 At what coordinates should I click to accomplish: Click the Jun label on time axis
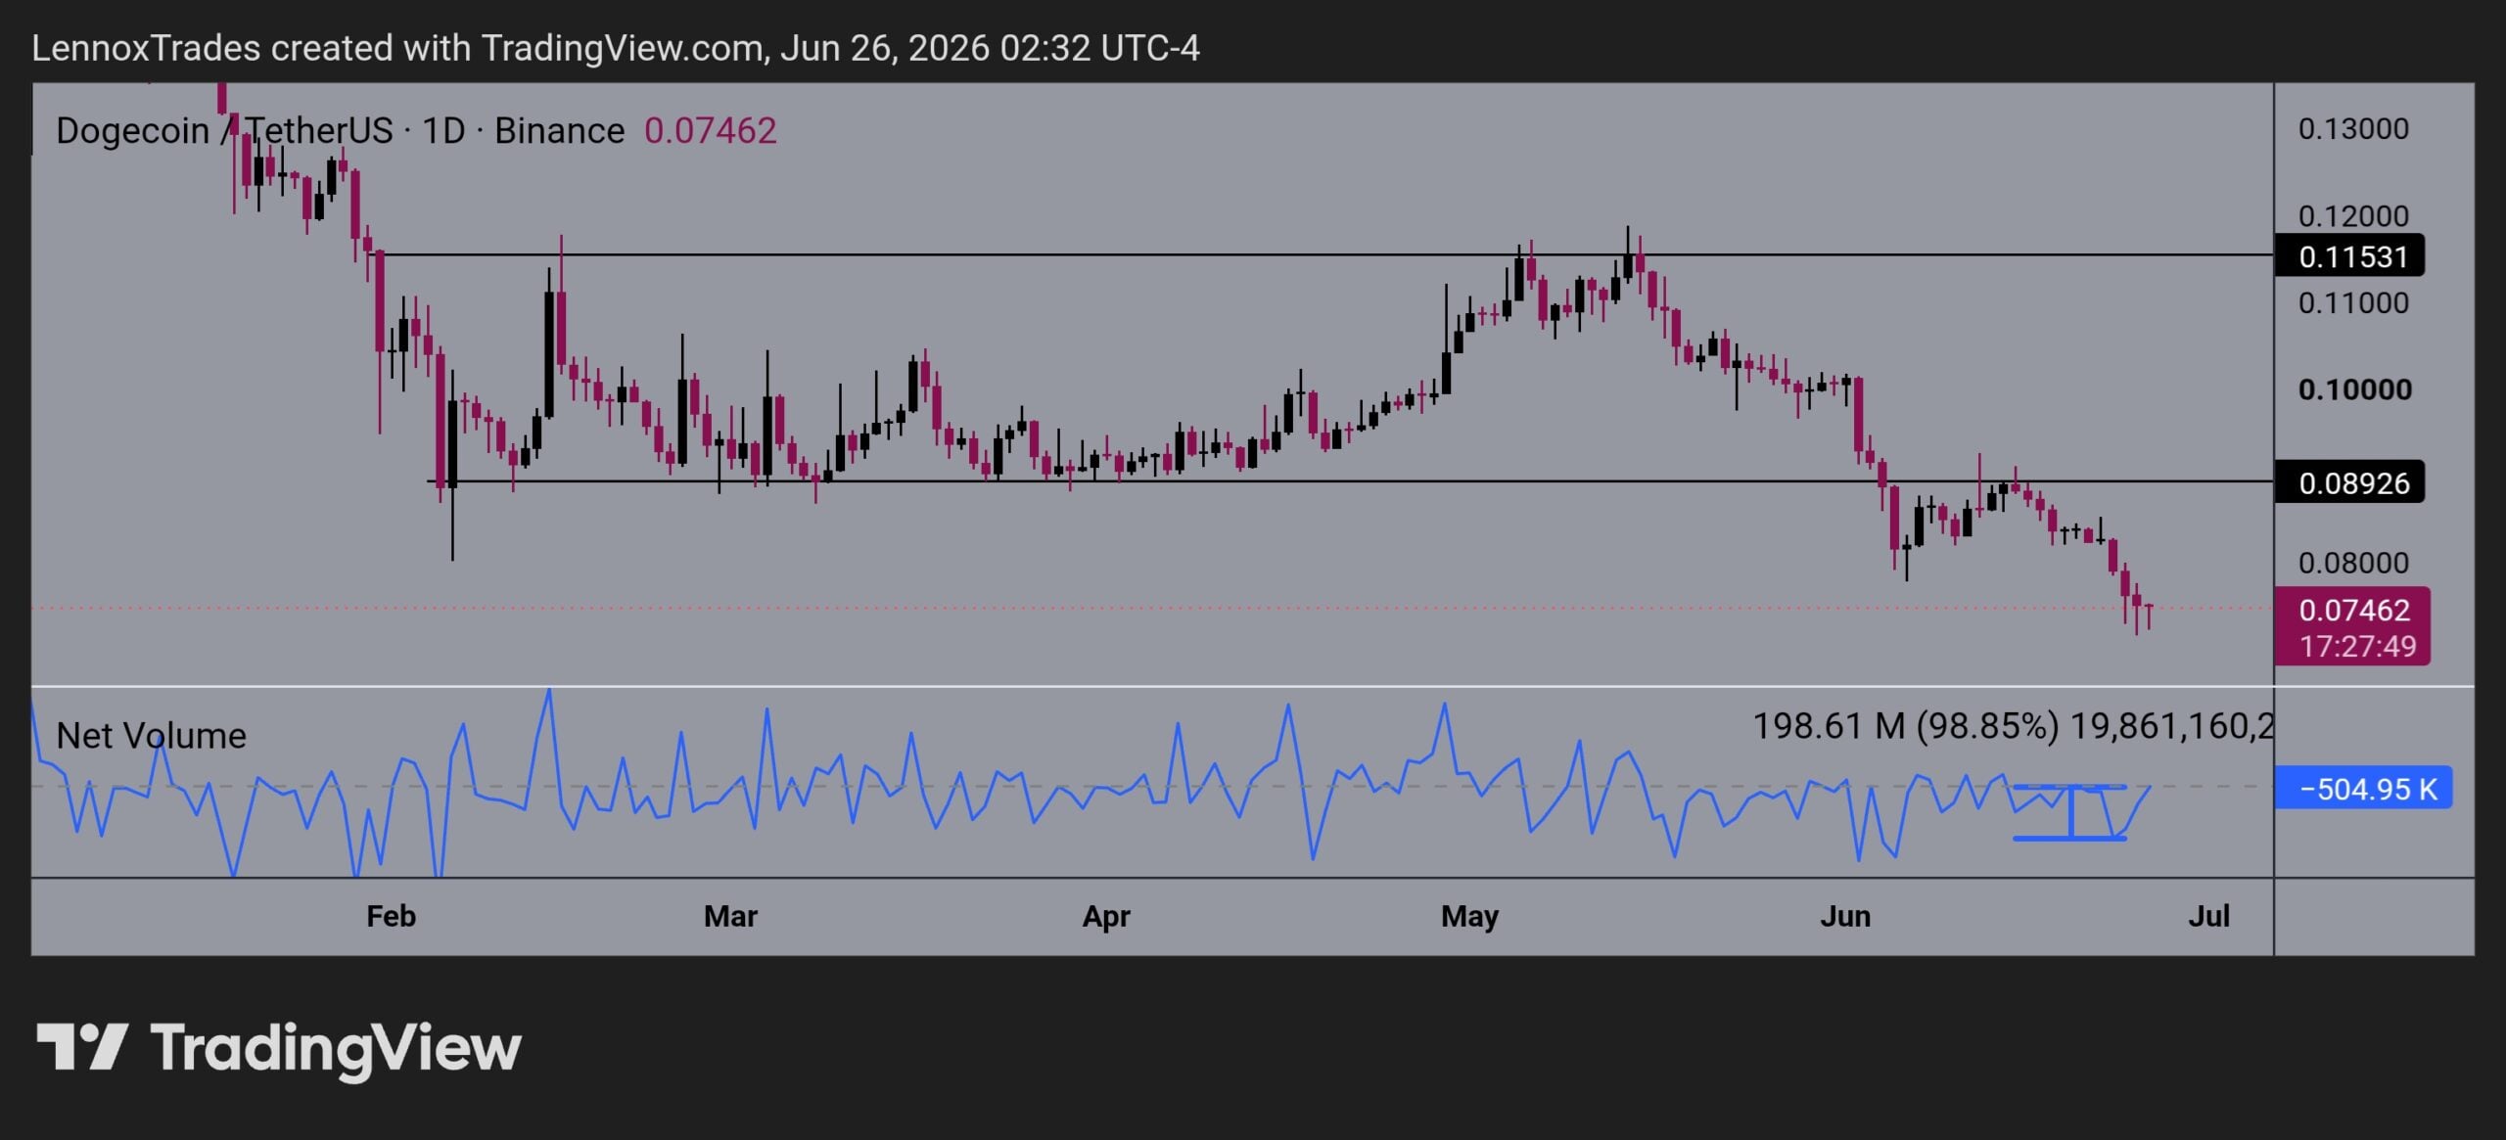pos(1845,916)
